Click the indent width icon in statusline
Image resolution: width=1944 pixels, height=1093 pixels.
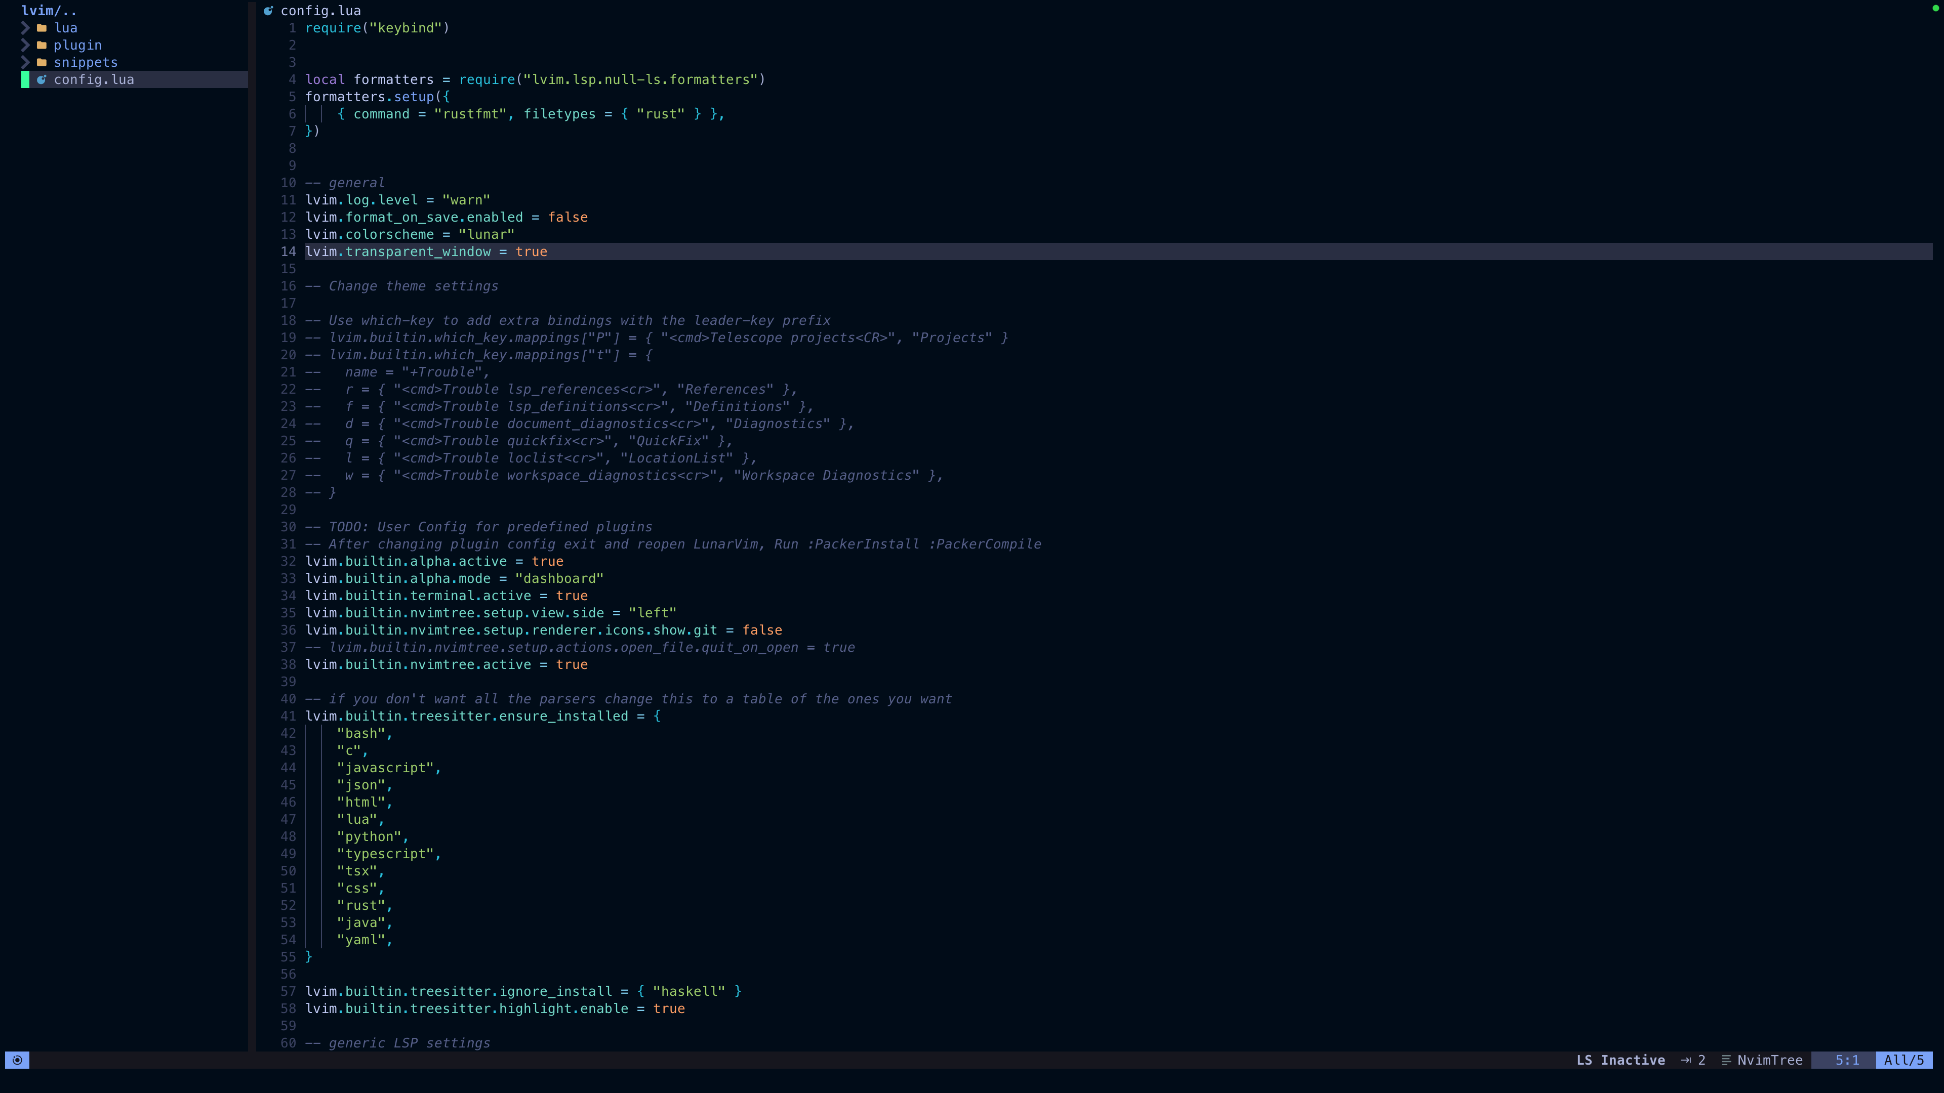tap(1686, 1060)
